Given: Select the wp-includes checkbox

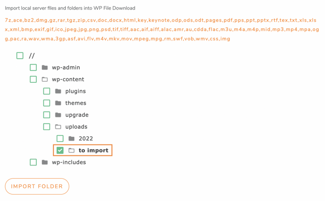Looking at the screenshot, I should [x=33, y=162].
